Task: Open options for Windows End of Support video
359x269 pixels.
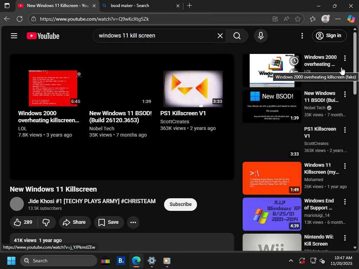Action: click(345, 202)
